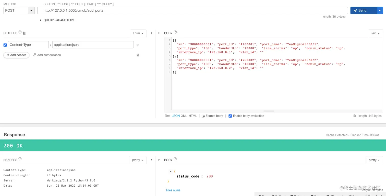Click the response Date value Sun, 20 Mar 2022
Viewport: 386px width, 196px height.
tap(73, 186)
